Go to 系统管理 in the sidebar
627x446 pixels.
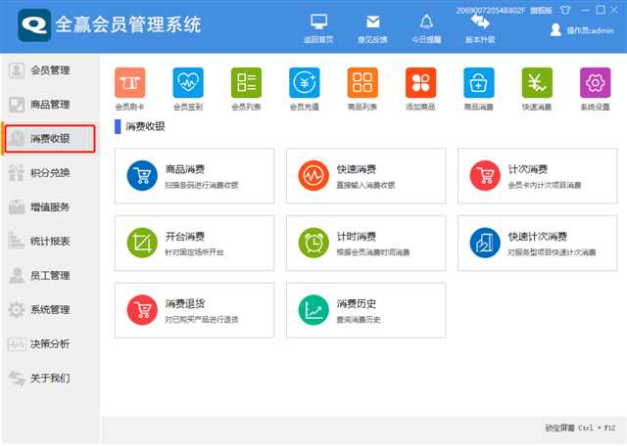click(x=50, y=309)
